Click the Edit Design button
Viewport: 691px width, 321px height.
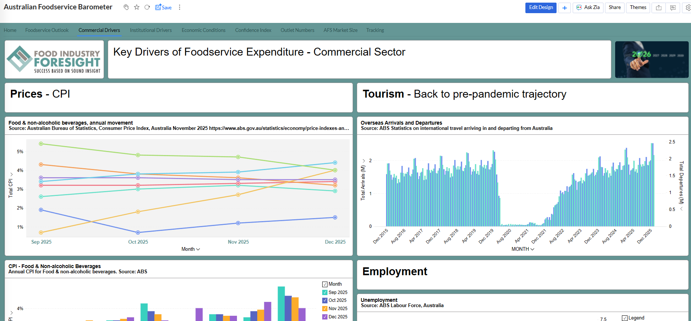541,8
